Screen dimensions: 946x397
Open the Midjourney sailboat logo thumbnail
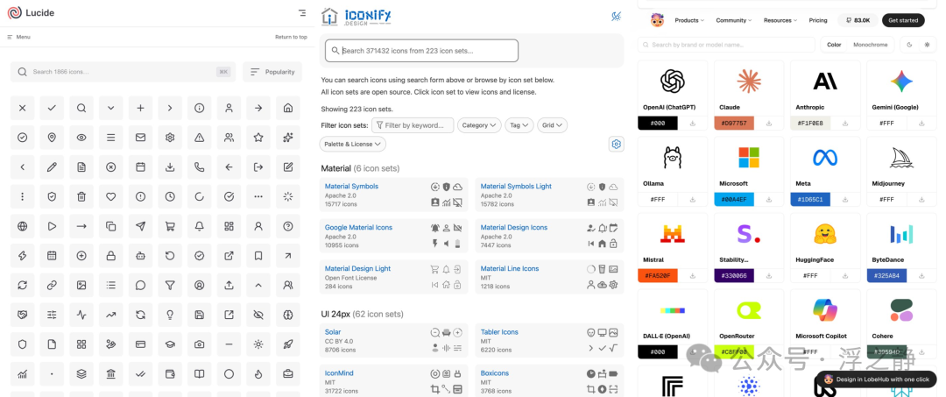click(901, 158)
